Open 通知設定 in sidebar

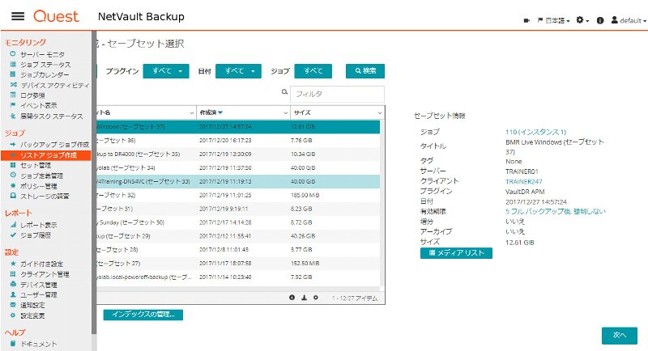point(32,305)
